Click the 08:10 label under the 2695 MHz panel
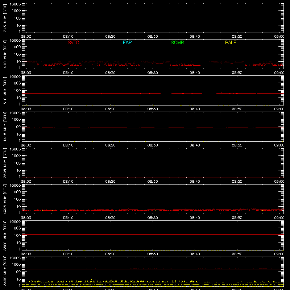 [x=68, y=182]
